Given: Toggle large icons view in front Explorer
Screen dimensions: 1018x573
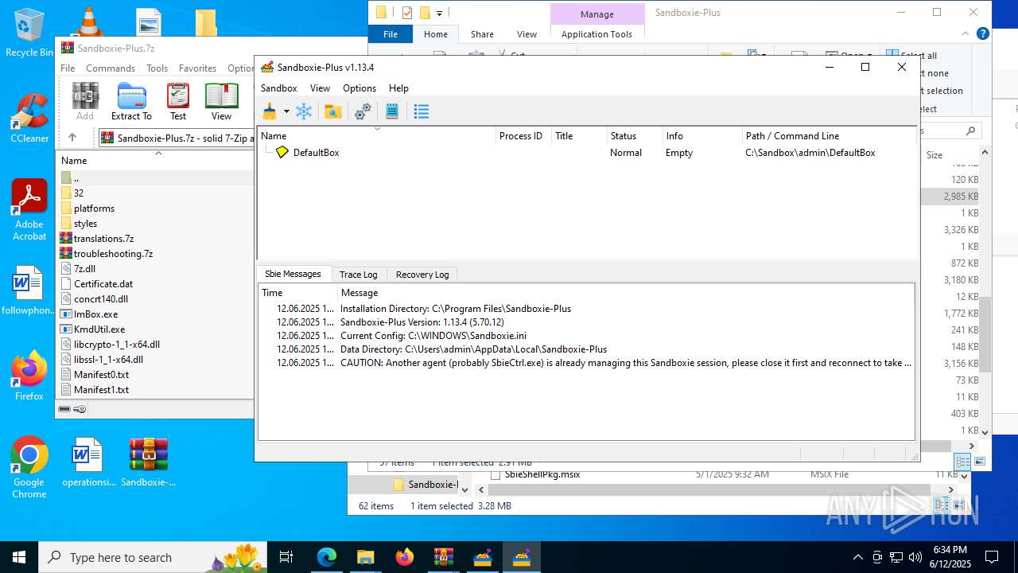Looking at the screenshot, I should 979,462.
